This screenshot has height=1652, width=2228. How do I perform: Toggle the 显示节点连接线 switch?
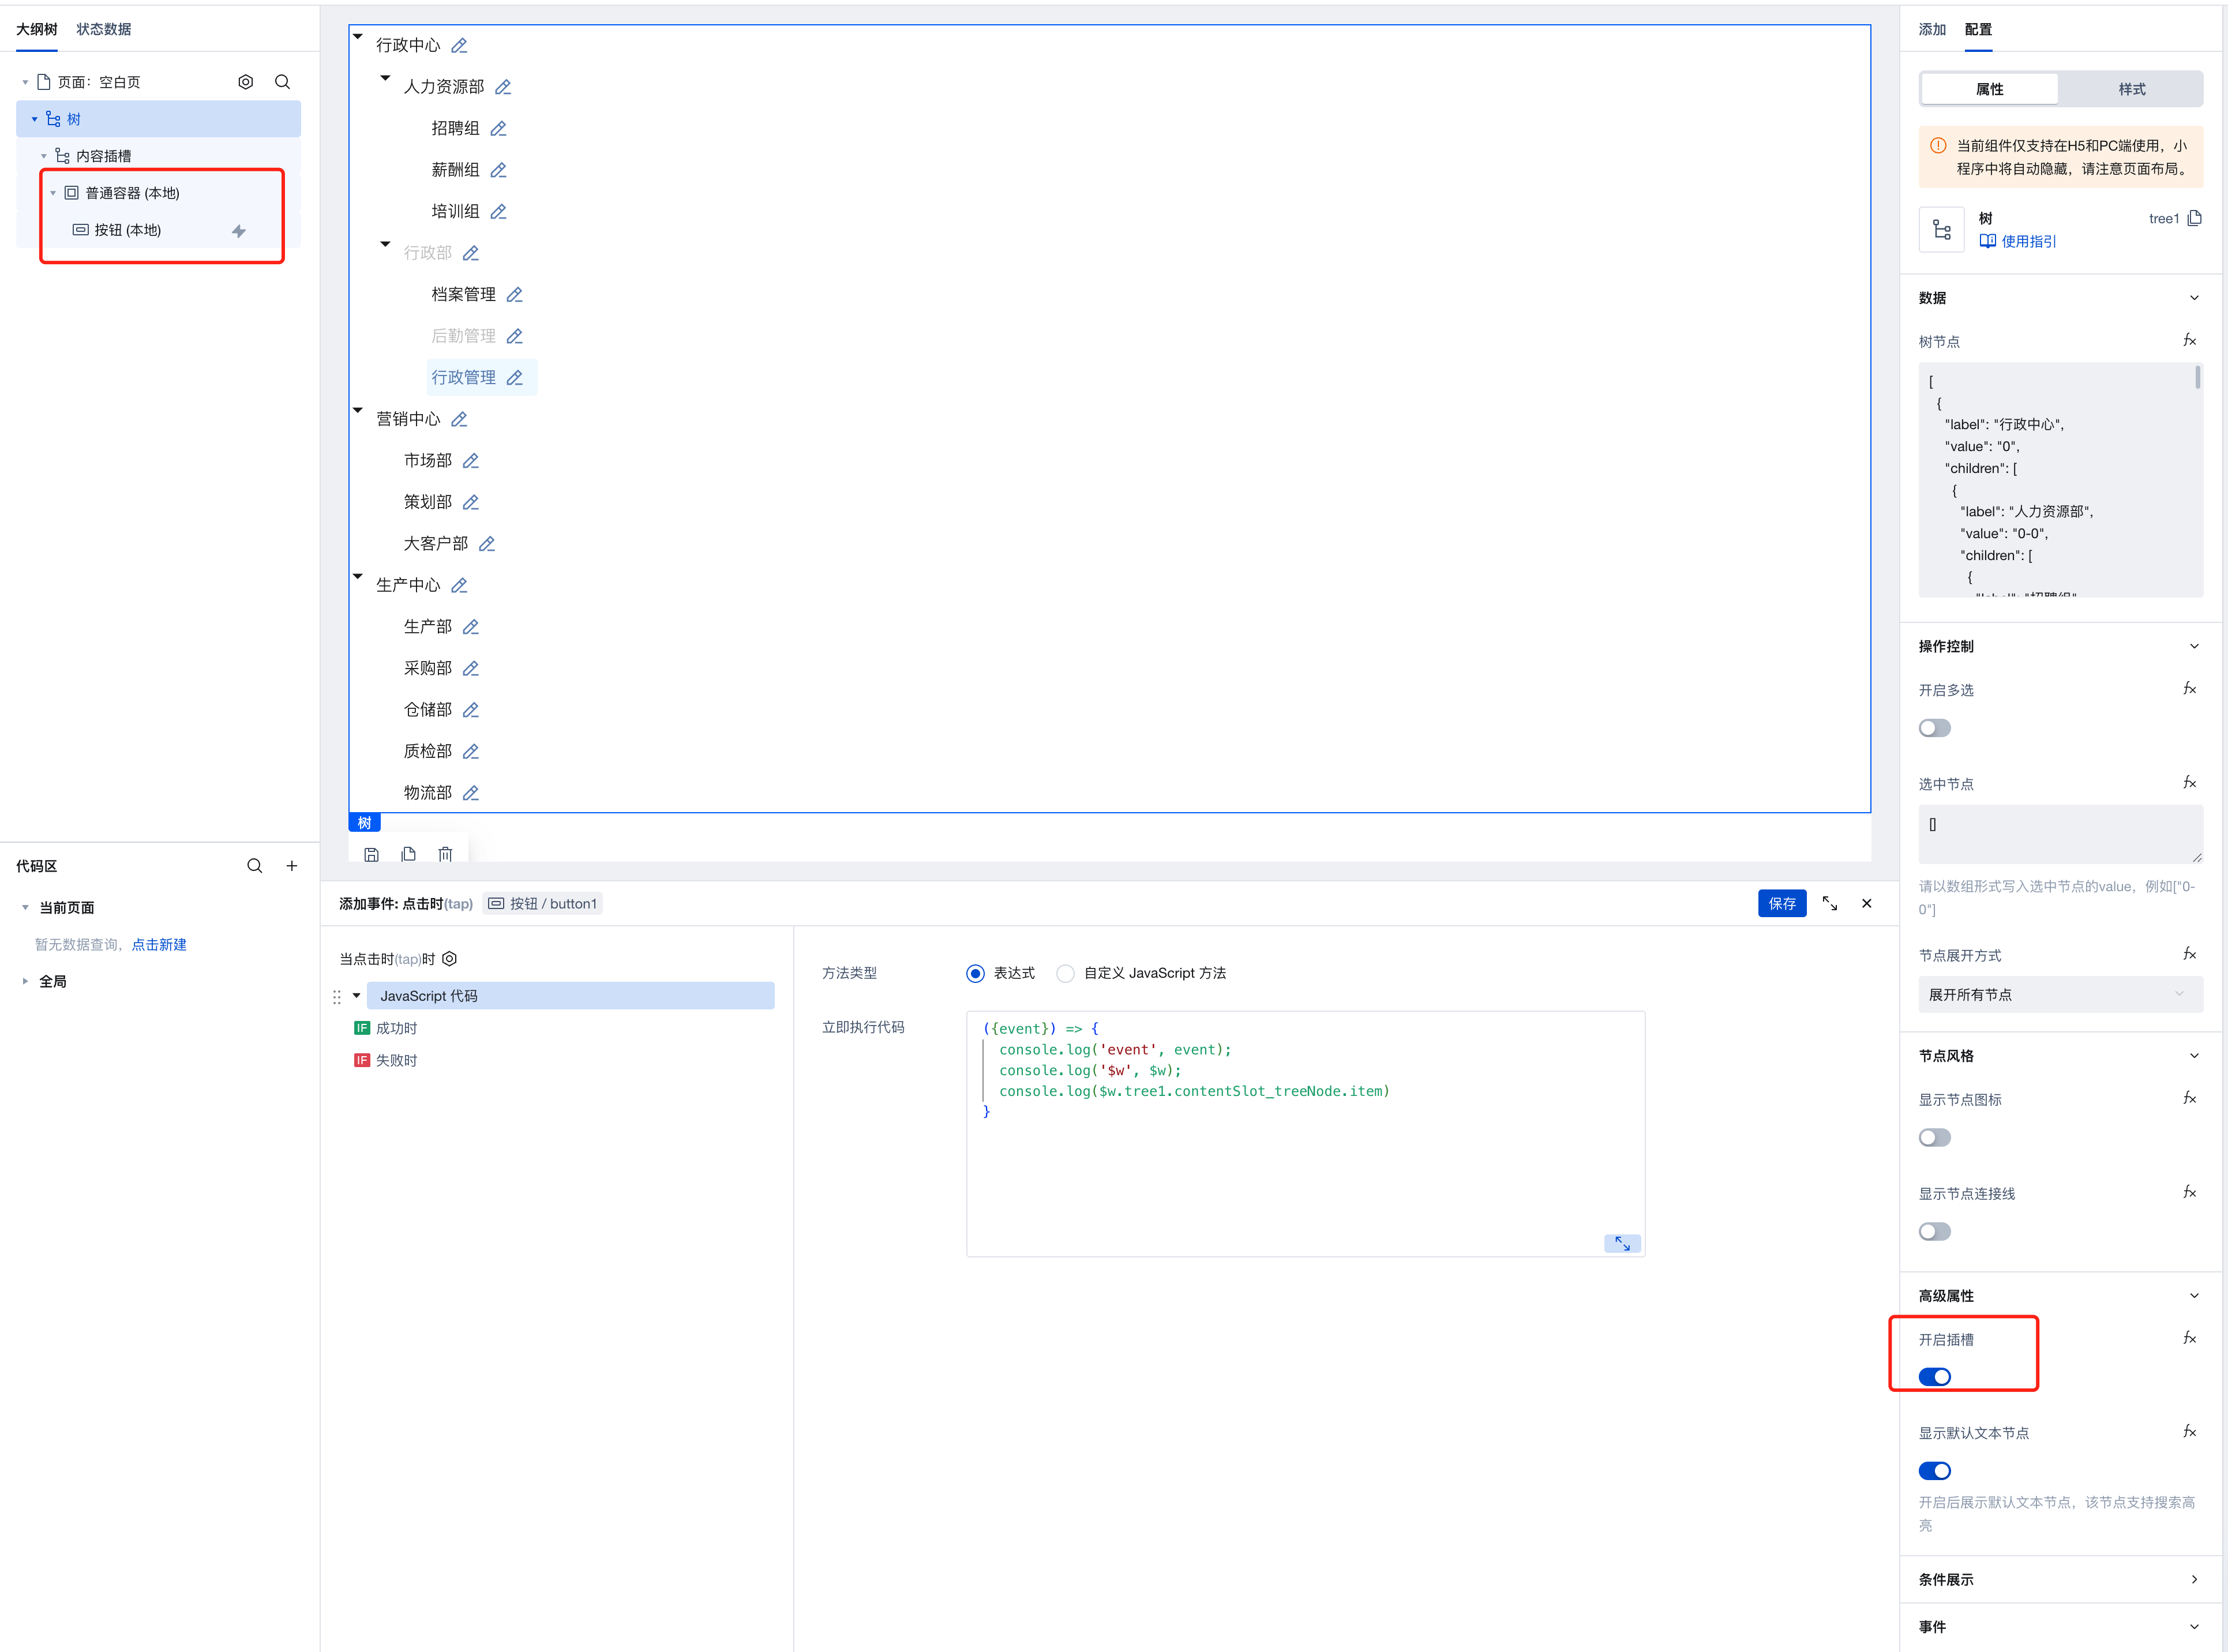click(1934, 1231)
